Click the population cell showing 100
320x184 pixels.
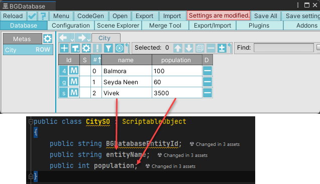[177, 71]
